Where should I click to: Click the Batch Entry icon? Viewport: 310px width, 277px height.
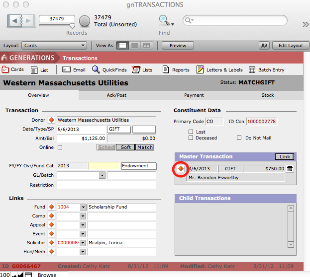coord(252,70)
